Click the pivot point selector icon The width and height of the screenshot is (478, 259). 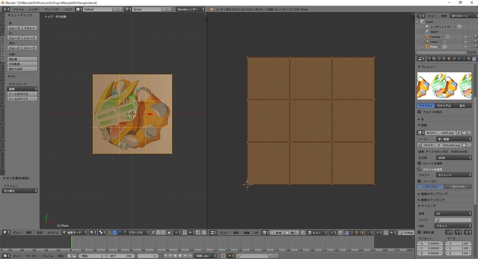coord(102,232)
